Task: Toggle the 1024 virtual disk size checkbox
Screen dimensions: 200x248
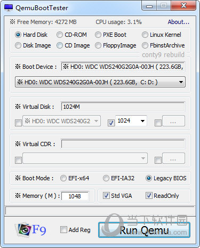Action: coord(111,123)
